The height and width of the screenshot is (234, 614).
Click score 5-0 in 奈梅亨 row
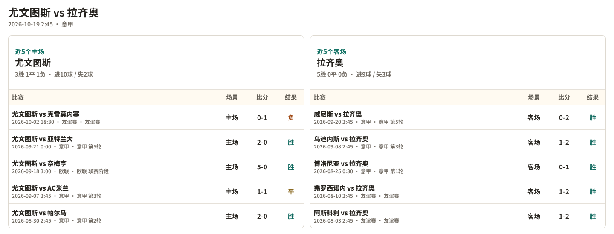(262, 167)
